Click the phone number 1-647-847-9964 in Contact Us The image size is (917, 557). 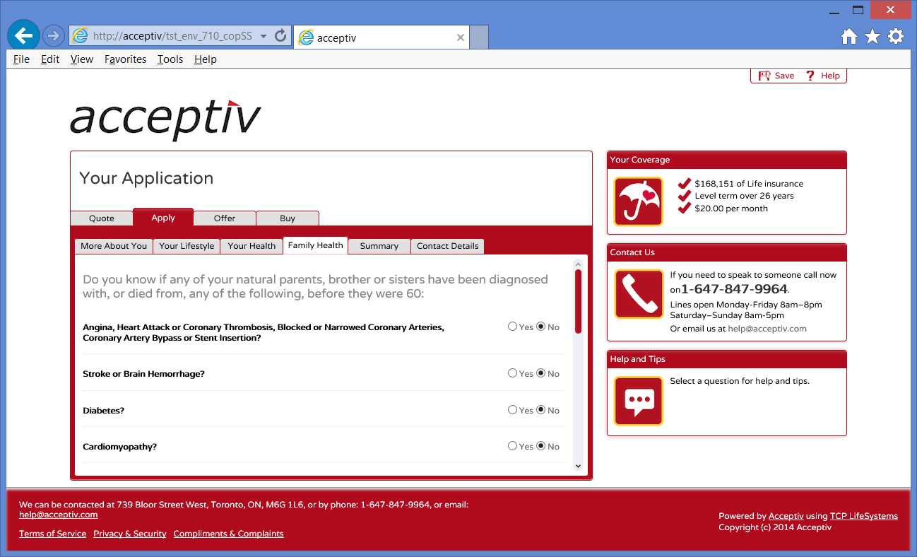734,289
